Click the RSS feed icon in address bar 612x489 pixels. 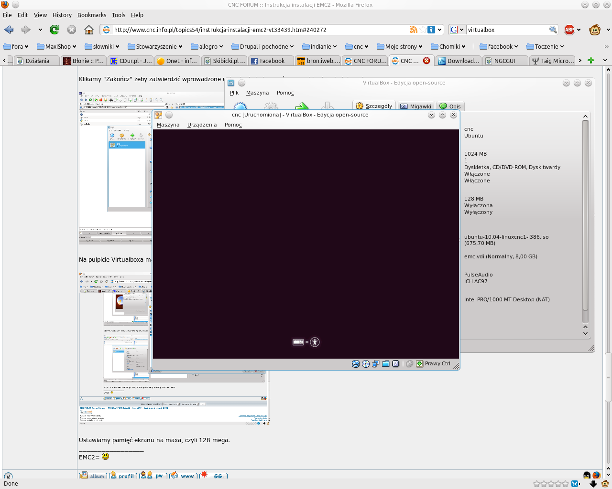(414, 30)
